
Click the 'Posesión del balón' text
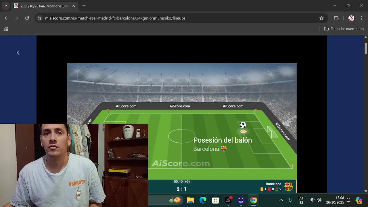tap(223, 140)
